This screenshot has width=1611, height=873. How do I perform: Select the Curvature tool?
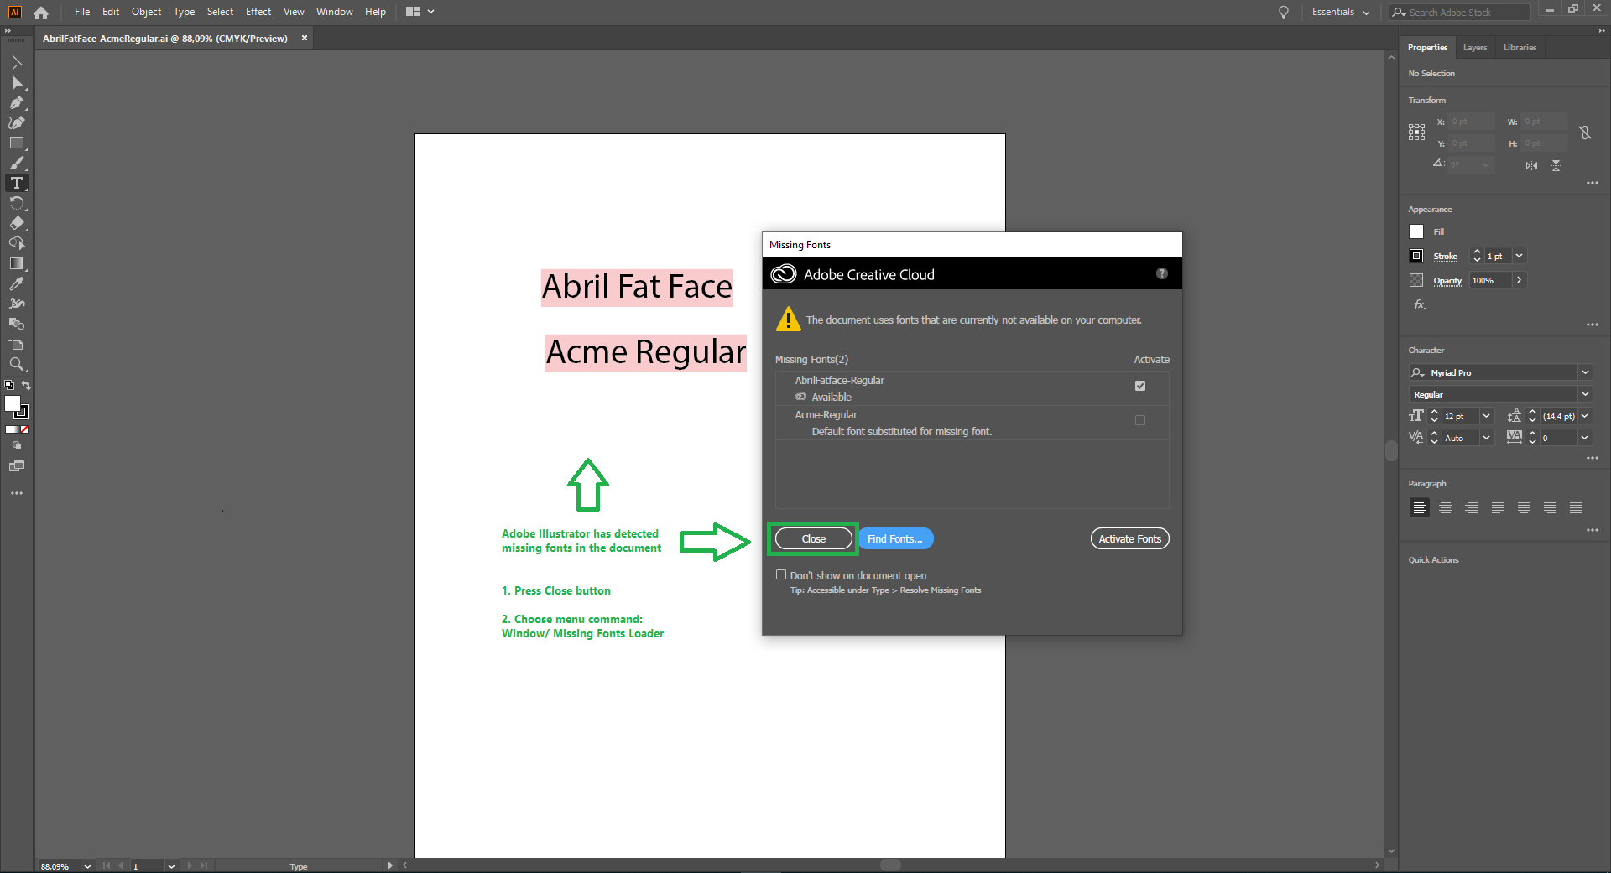click(x=16, y=123)
